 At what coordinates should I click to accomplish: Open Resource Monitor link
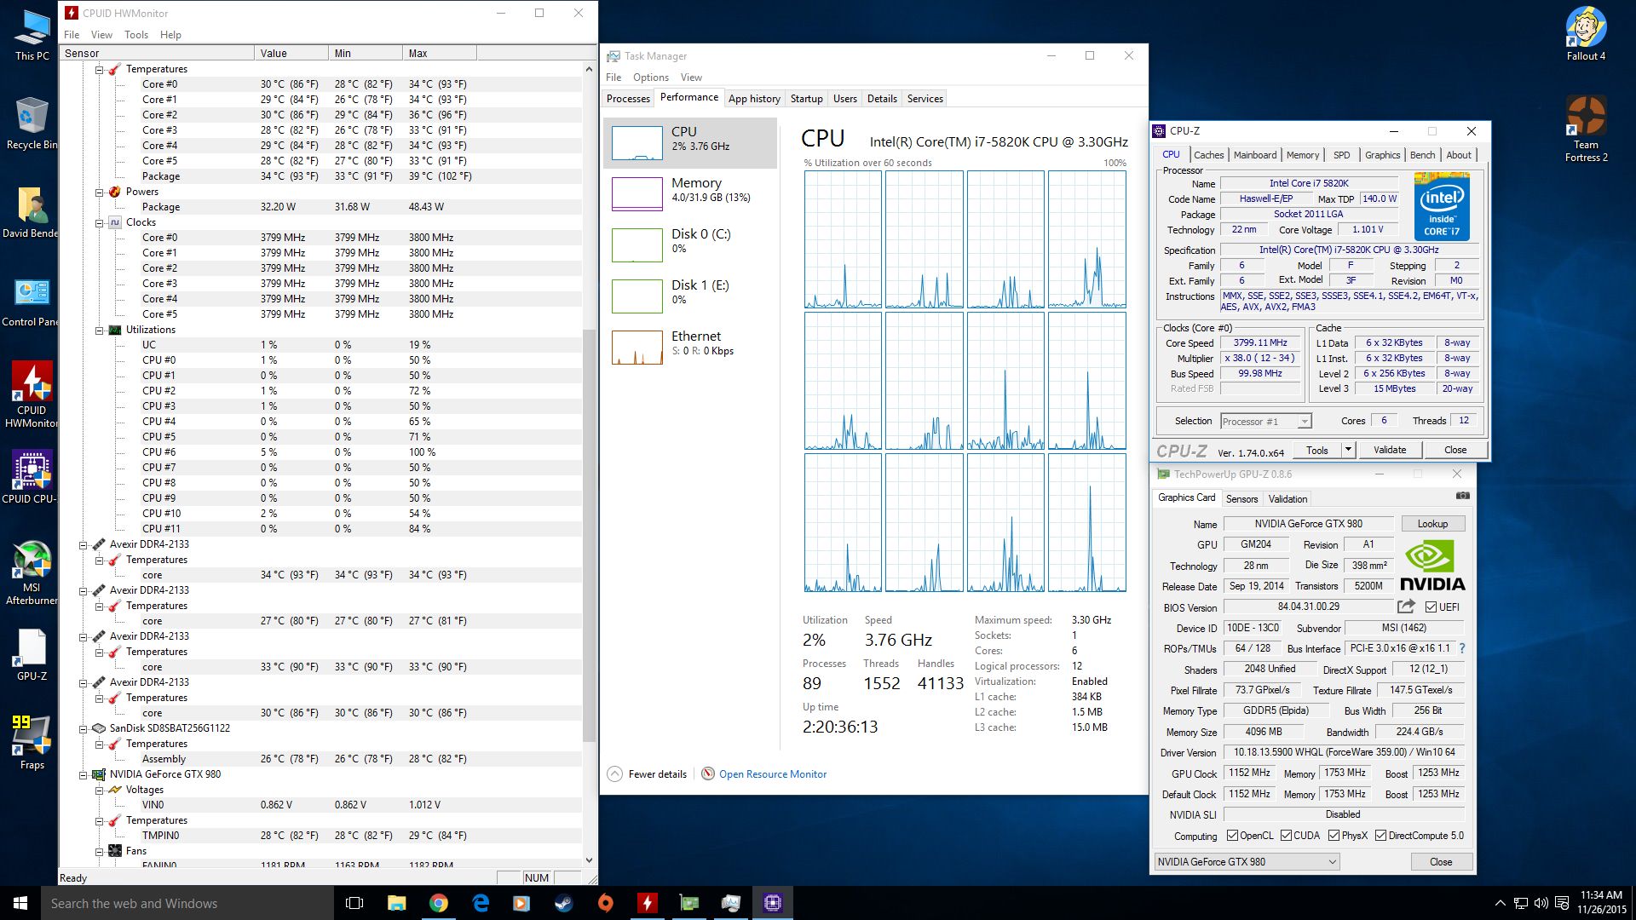point(773,774)
